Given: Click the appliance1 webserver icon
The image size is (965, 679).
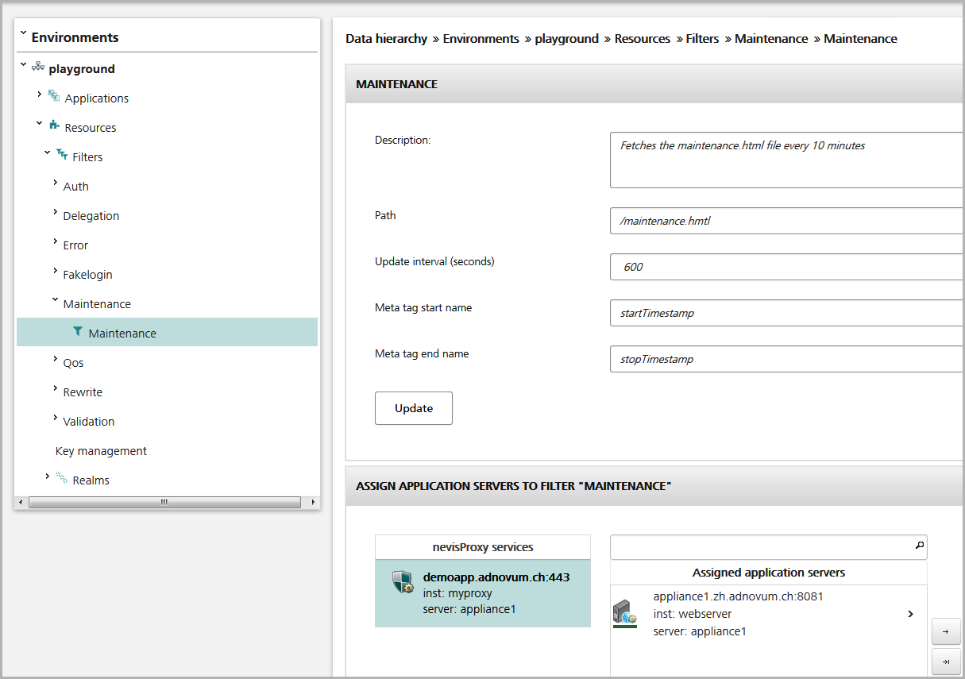Looking at the screenshot, I should click(x=625, y=613).
